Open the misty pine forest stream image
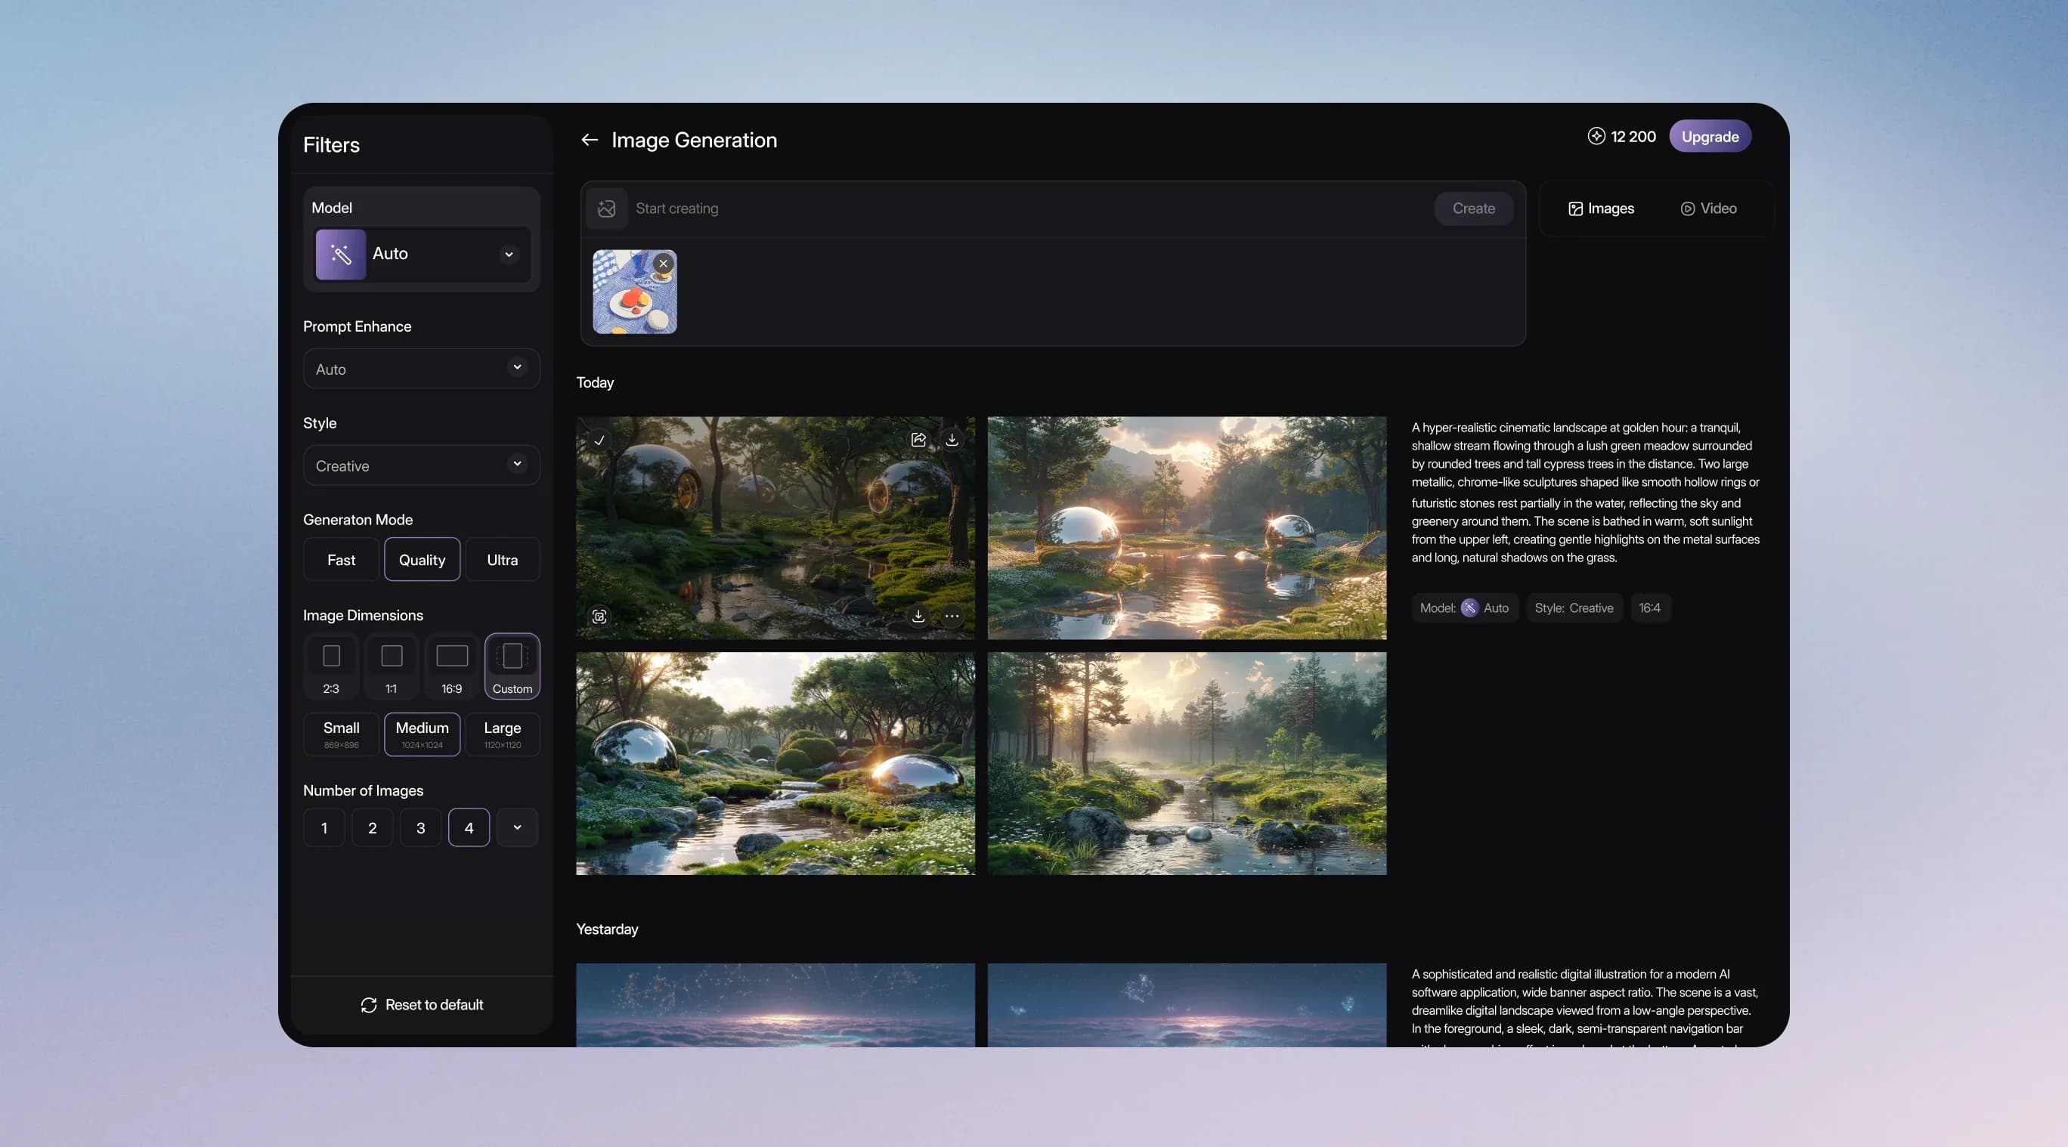Viewport: 2068px width, 1147px height. [1187, 763]
